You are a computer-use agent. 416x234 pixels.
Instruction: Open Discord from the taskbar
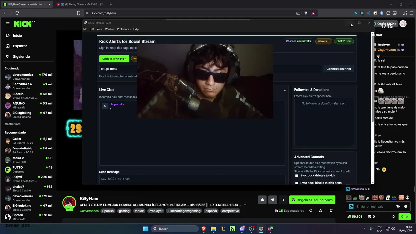242,229
